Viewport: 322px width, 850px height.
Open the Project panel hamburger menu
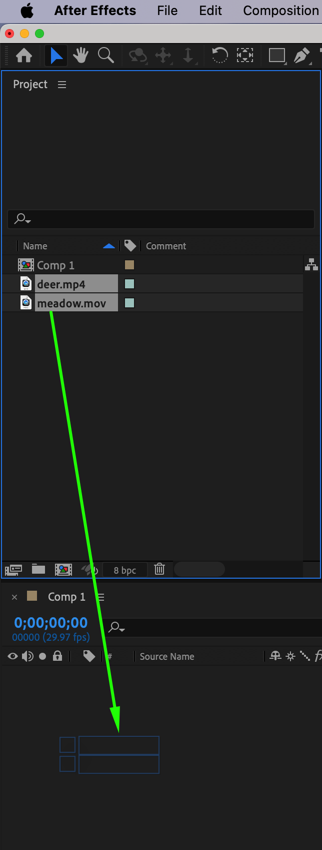click(62, 85)
